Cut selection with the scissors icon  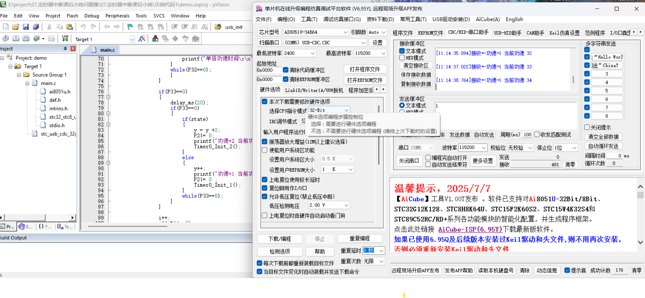coord(49,27)
